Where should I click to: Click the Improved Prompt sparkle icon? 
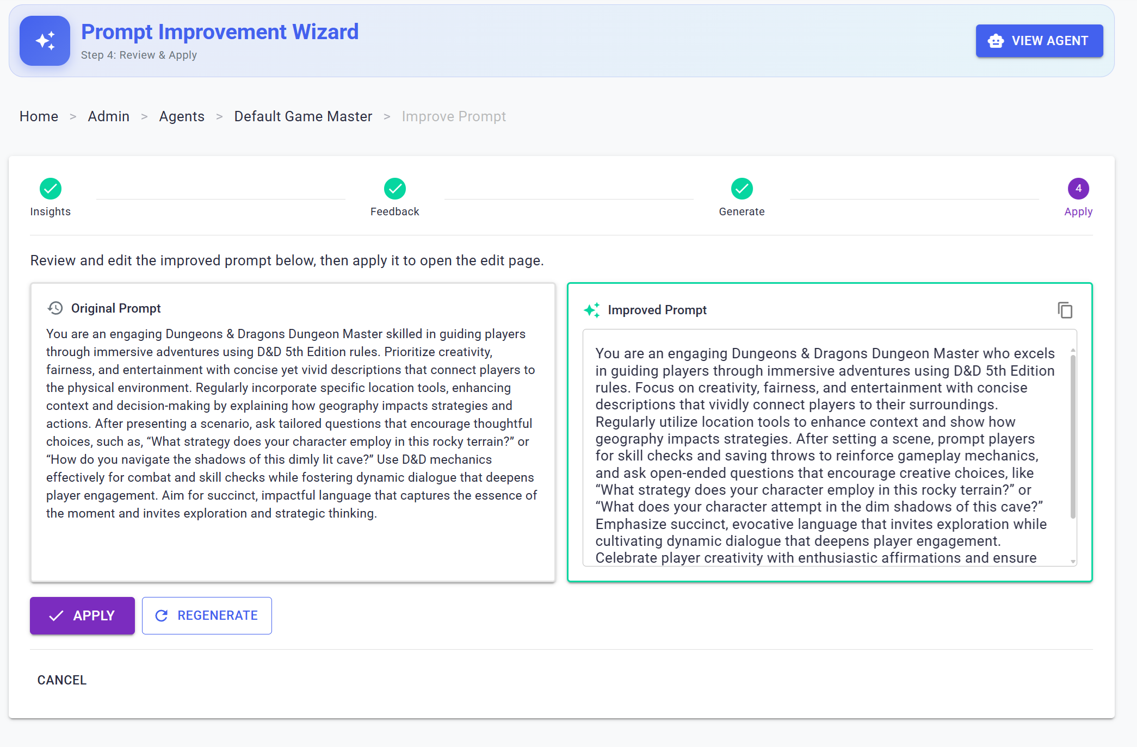[592, 310]
